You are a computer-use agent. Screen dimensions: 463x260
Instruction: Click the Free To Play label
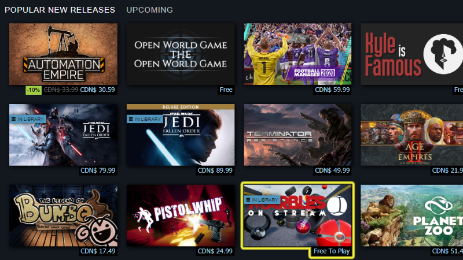[331, 251]
